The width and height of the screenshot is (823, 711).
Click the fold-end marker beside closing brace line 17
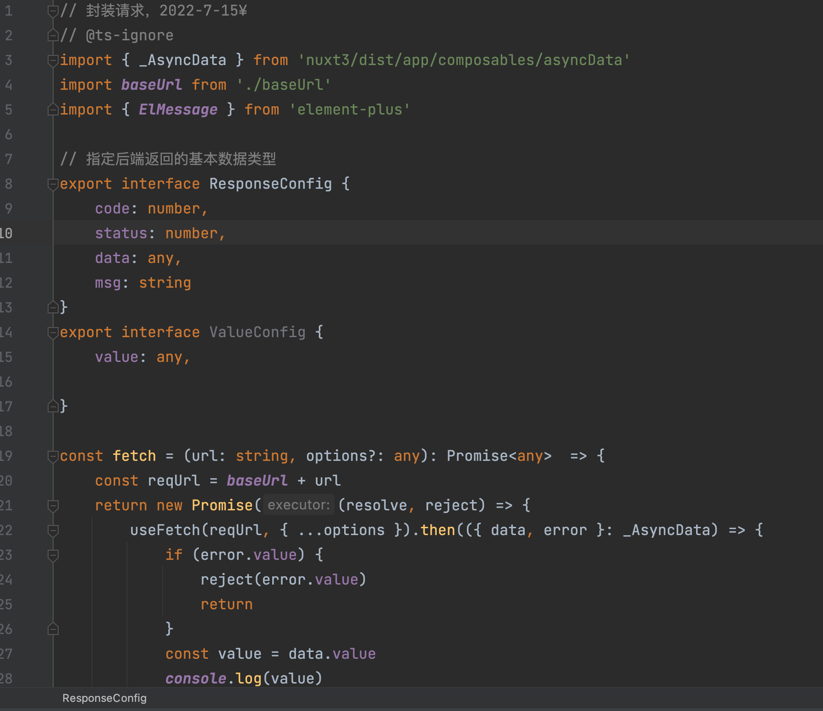(53, 406)
